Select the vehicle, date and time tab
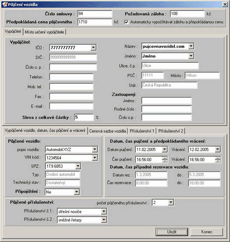This screenshot has width=230, height=242. click(45, 130)
